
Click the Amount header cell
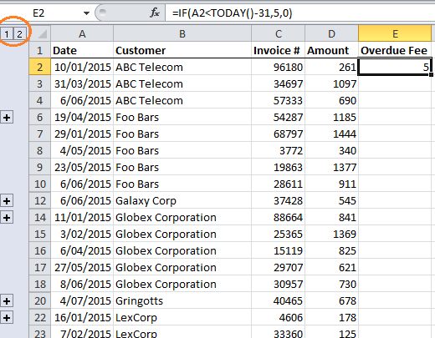coord(331,50)
